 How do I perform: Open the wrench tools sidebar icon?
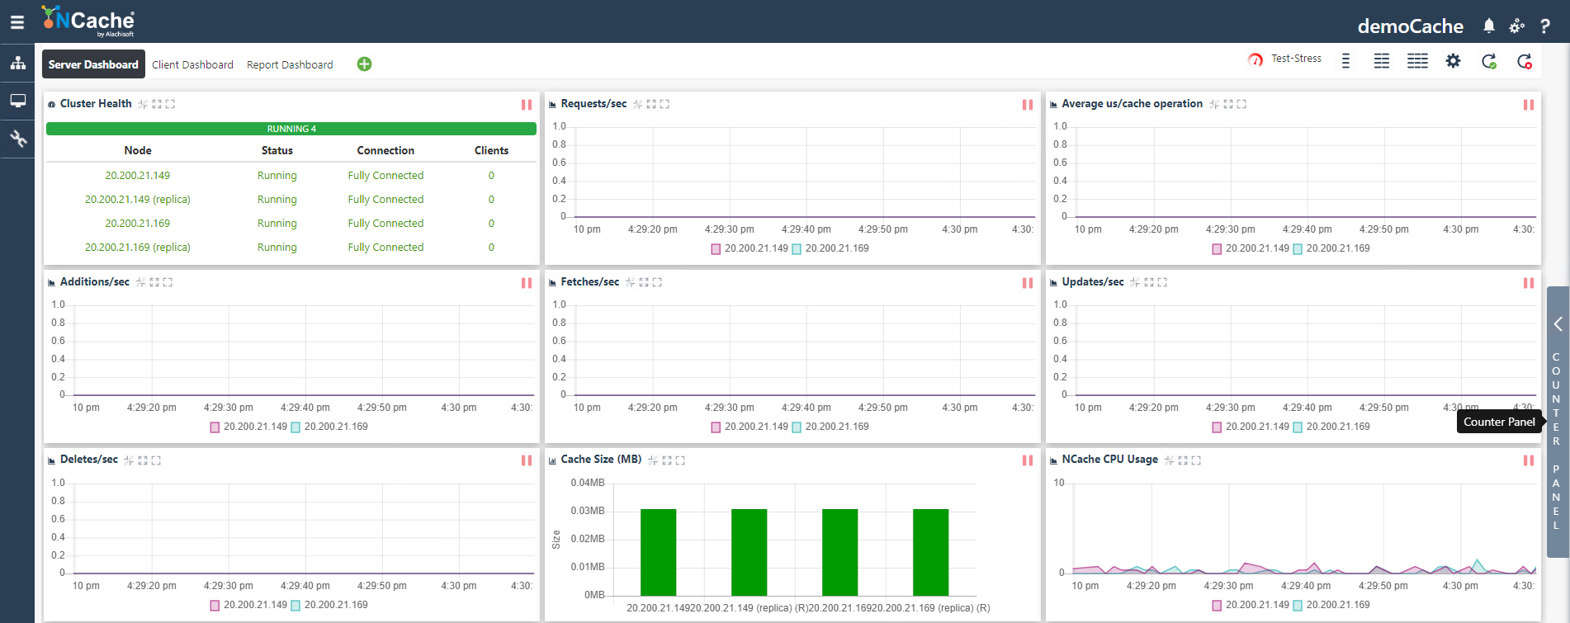click(17, 139)
